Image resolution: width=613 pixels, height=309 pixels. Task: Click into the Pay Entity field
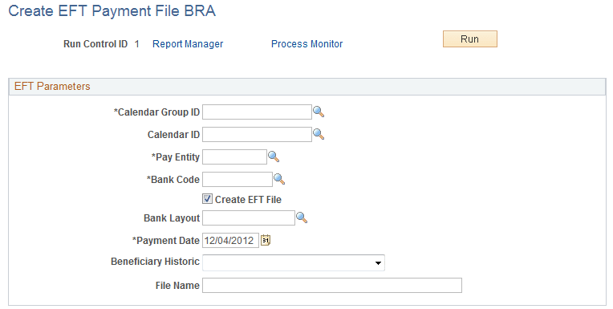point(234,157)
